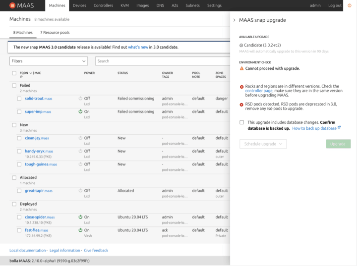Screen dimensions: 357x266
Task: Open the Filters dropdown
Action: point(49,61)
